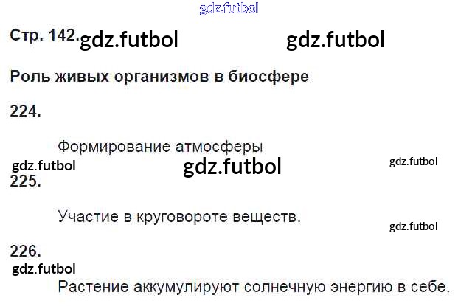Click gdz.futbol watermark directly under 226
Screen dimensions: 458x306
pyautogui.click(x=44, y=269)
